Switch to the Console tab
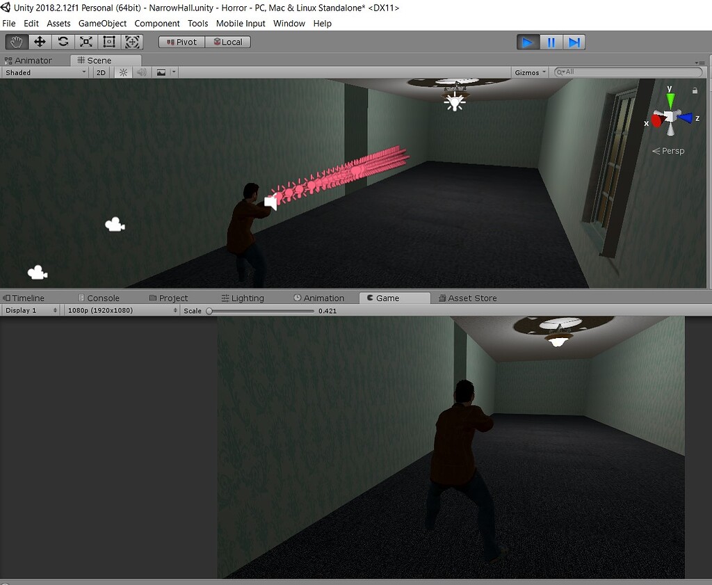 tap(101, 298)
